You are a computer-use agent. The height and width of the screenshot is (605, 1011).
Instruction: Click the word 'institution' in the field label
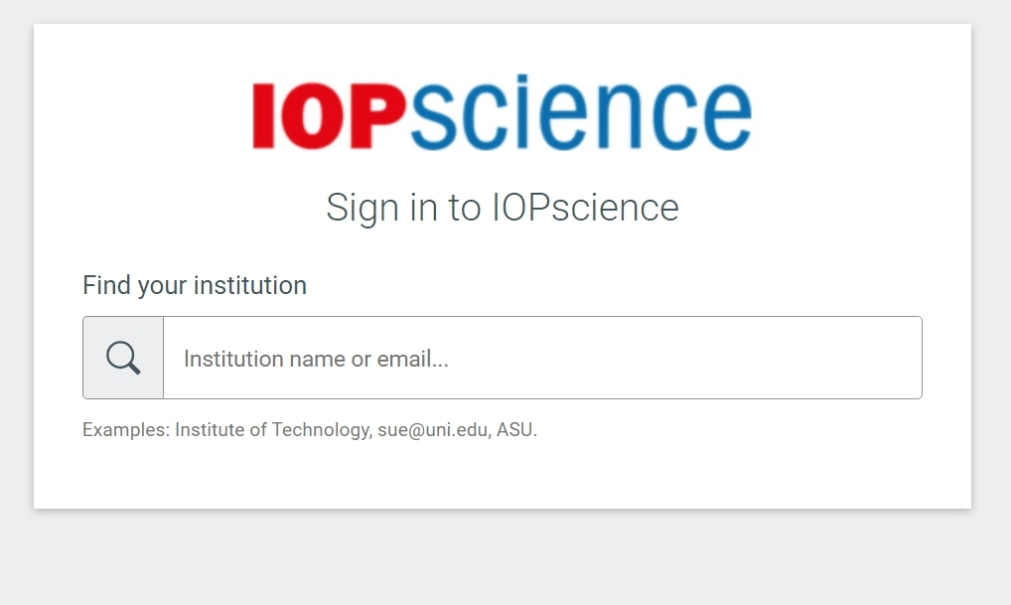(x=250, y=285)
